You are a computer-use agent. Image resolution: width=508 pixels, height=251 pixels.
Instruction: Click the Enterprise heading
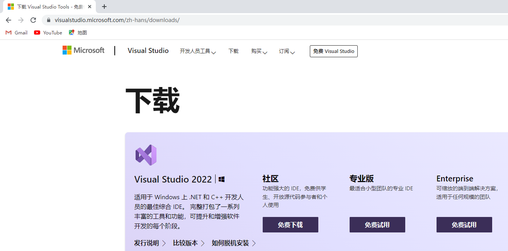tap(455, 179)
